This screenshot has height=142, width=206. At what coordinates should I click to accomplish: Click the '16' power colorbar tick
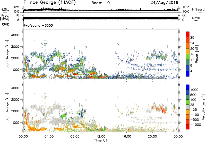[x=192, y=54]
